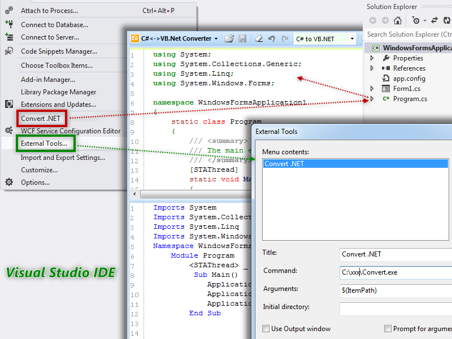Viewport: 452px width, 339px height.
Task: Open Import and Export Settings menu entry
Action: coord(63,158)
